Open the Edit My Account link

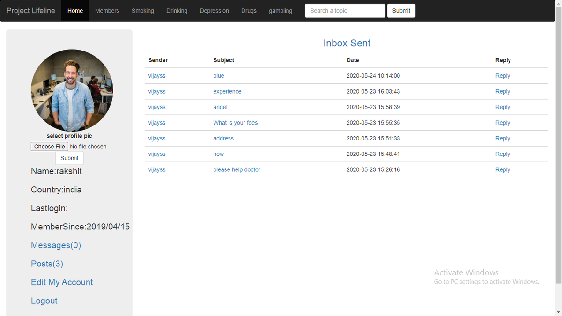(62, 282)
